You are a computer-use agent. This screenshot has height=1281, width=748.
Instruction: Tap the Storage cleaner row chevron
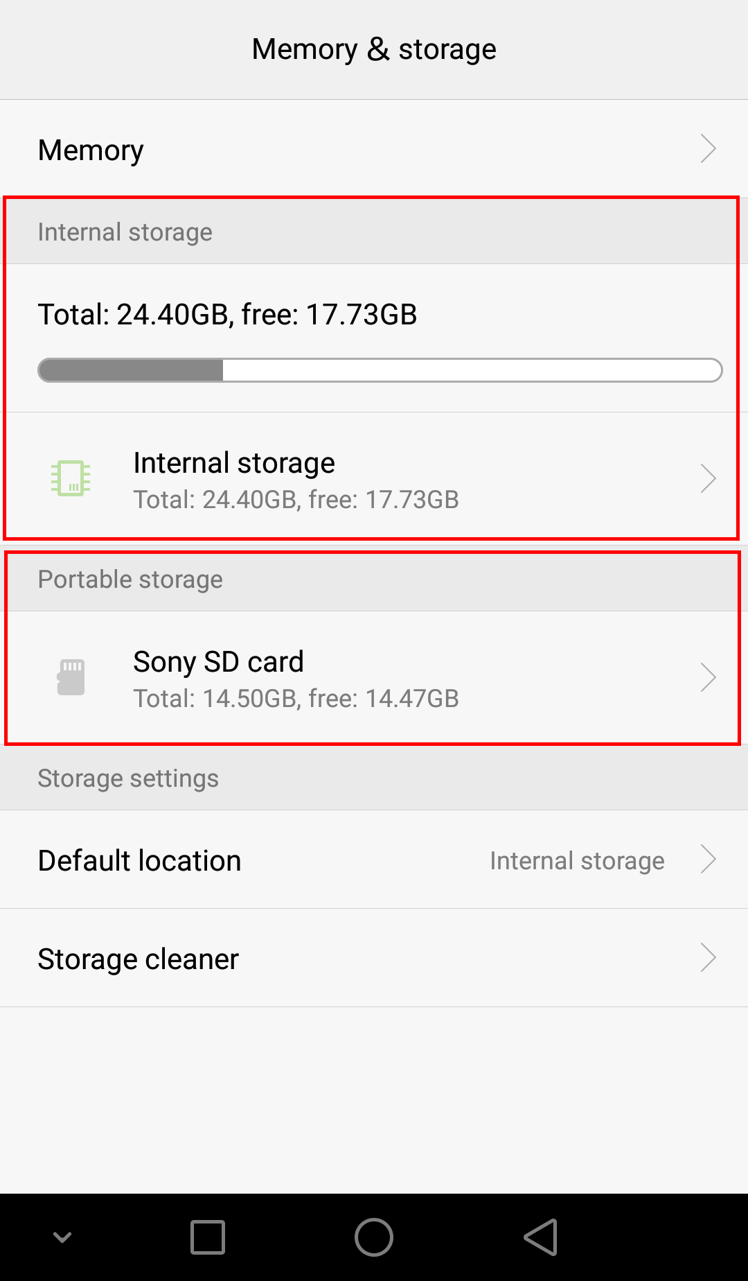(x=708, y=958)
